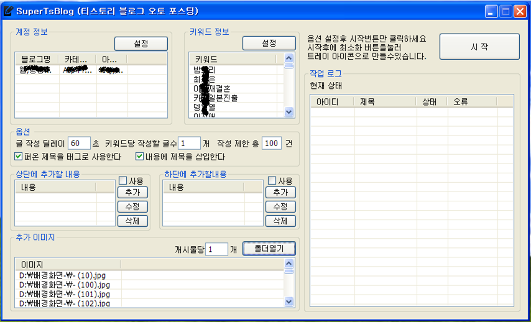Click keyword list scroll down arrow
The height and width of the screenshot is (322, 531).
coord(289,111)
